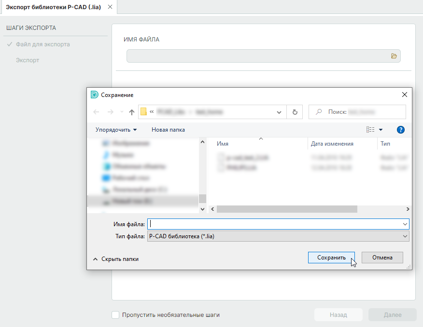Screen dimensions: 423x327
Task: Sort files by Тип column
Action: click(x=385, y=144)
